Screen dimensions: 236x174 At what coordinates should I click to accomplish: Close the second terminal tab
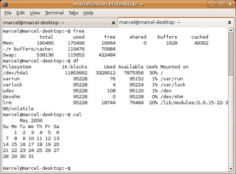click(229, 23)
